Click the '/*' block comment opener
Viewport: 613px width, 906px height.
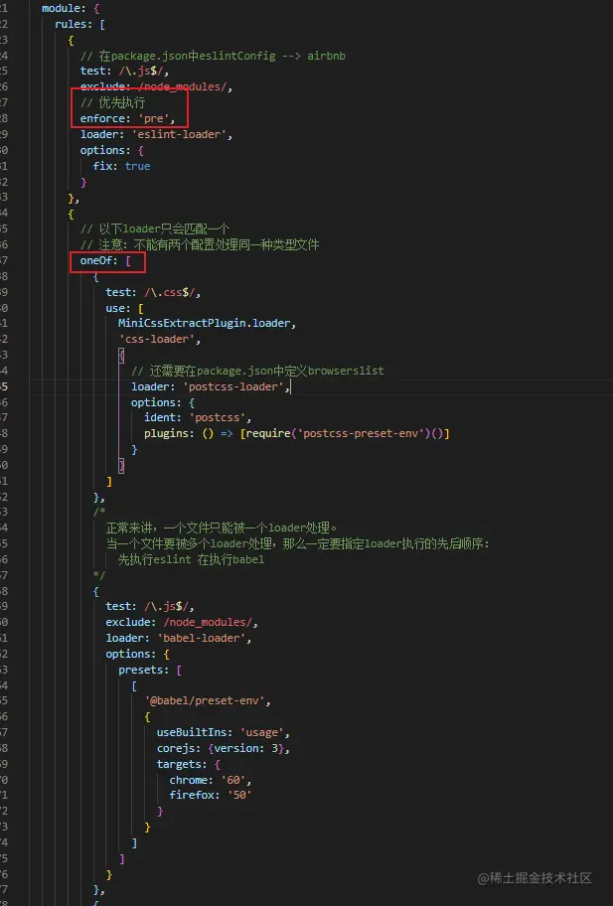[x=99, y=512]
